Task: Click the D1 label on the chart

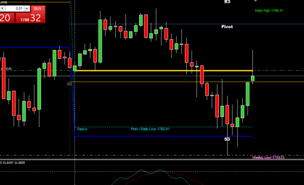Action: coord(70,84)
